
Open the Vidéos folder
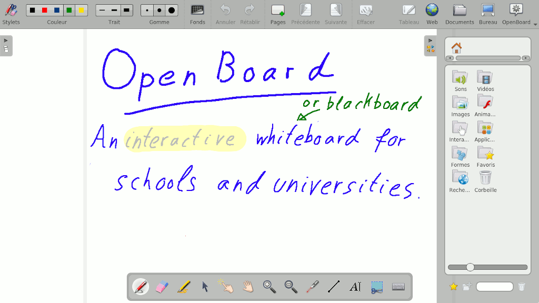click(x=485, y=81)
